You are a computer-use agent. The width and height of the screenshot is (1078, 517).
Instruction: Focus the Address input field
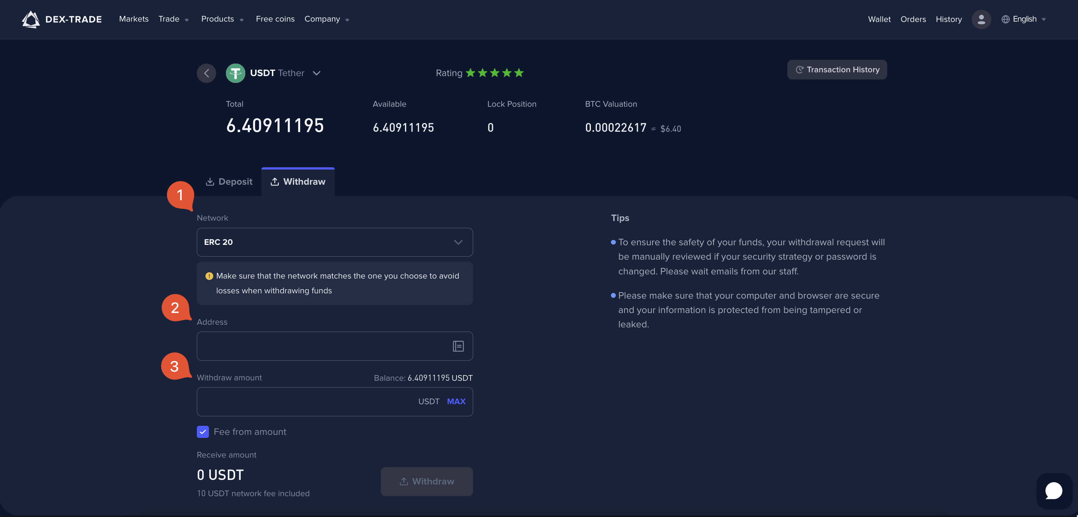[x=335, y=346]
